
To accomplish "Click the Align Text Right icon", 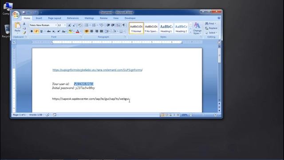I will pyautogui.click(x=97, y=32).
